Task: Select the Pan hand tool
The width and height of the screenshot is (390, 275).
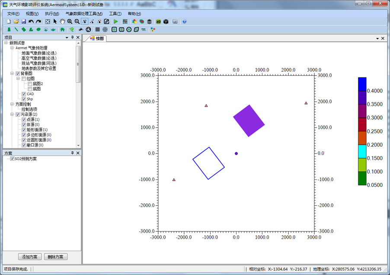Action: (x=62, y=21)
